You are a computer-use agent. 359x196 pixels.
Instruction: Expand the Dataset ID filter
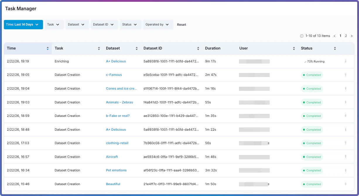[x=104, y=25]
